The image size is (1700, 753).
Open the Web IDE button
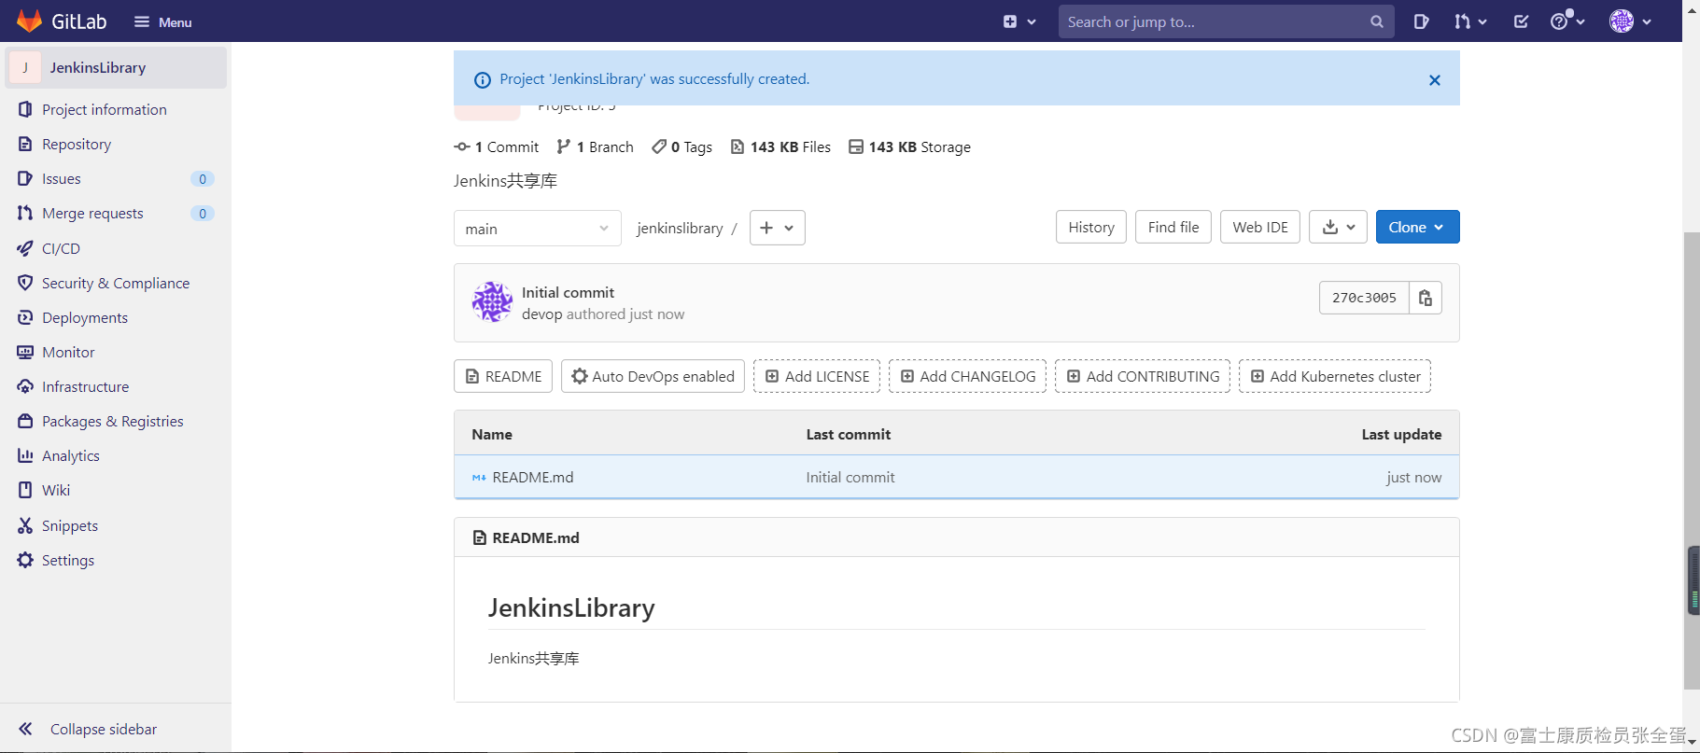click(1260, 227)
